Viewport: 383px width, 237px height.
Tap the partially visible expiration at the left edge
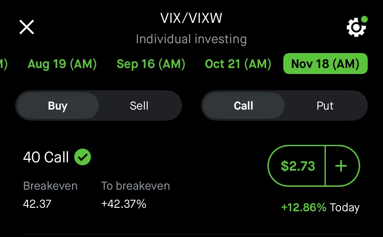(x=3, y=64)
